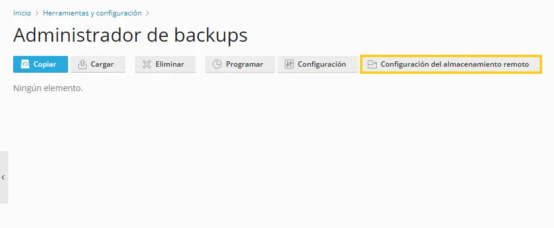This screenshot has height=228, width=554.
Task: Open the Configuración backup settings button
Action: (x=318, y=64)
